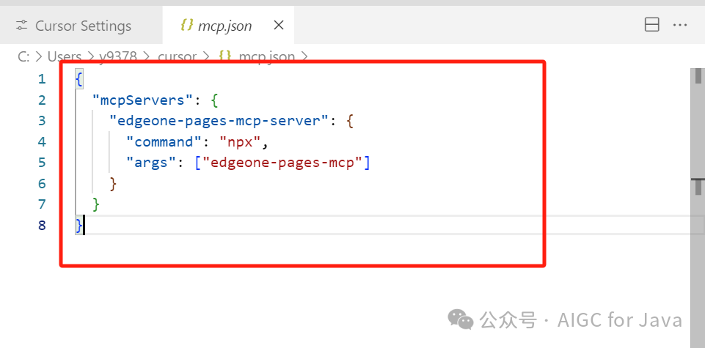705x348 pixels.
Task: Click the opening brace on line 1
Action: click(x=79, y=79)
